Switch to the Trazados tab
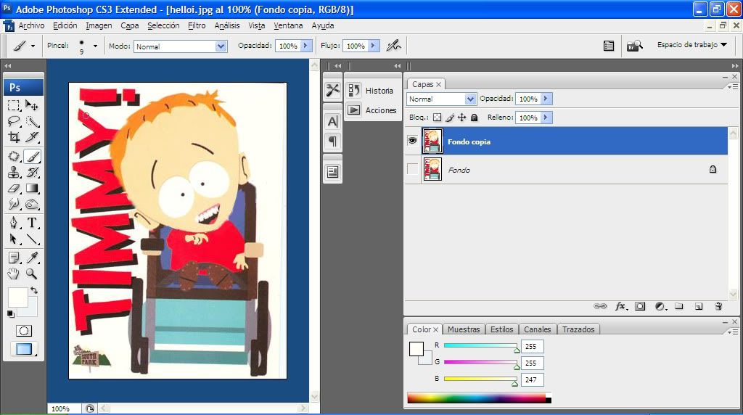 point(578,329)
